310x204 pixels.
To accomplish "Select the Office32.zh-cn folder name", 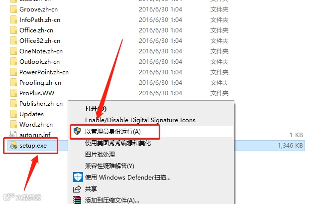I will [x=40, y=41].
